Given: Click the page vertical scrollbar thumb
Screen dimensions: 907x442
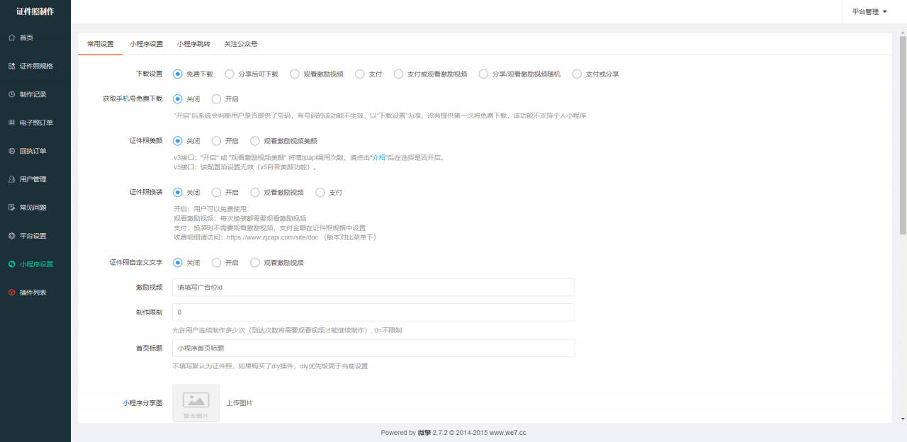Looking at the screenshot, I should click(902, 135).
